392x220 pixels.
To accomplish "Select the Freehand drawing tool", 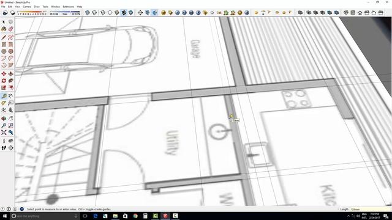I will tap(11, 38).
